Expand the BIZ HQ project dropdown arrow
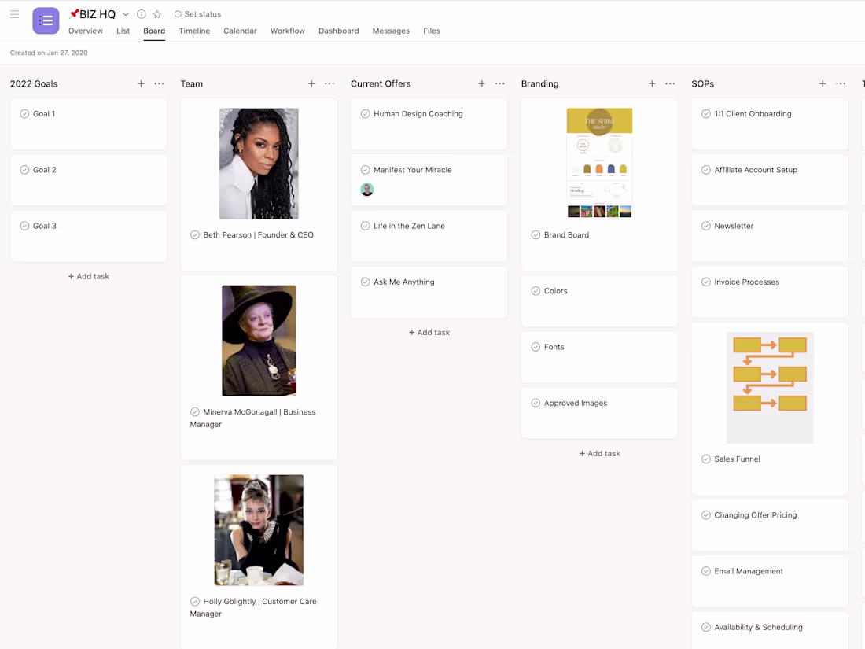Screen dimensions: 865x649 (x=125, y=13)
